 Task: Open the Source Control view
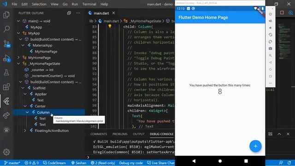tap(7, 44)
